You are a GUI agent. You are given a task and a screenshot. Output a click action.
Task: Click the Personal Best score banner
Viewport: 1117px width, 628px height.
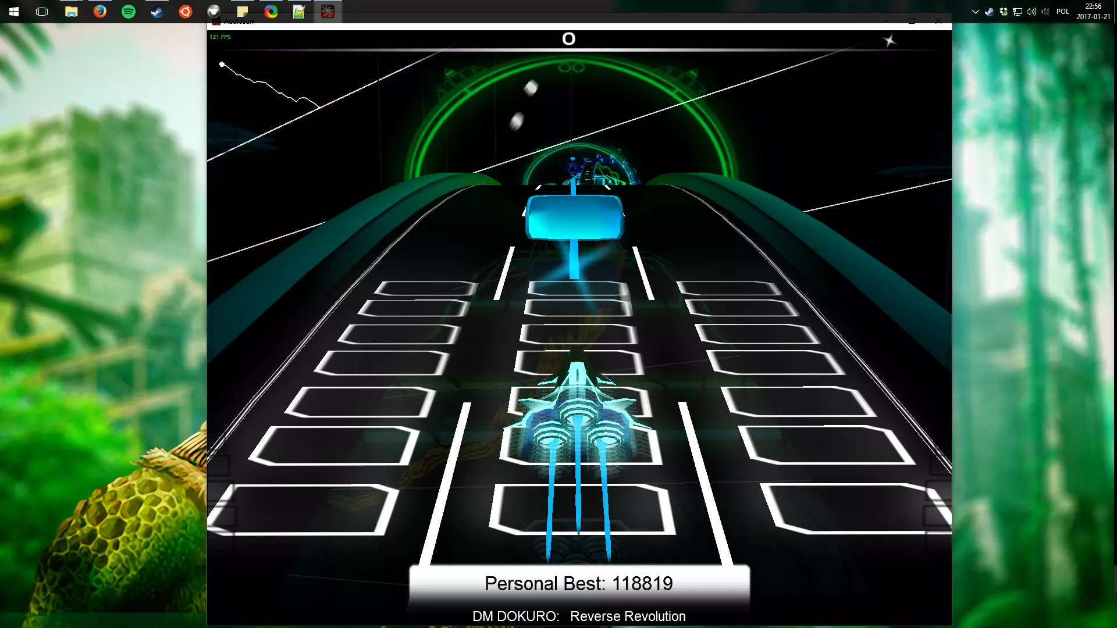point(579,583)
